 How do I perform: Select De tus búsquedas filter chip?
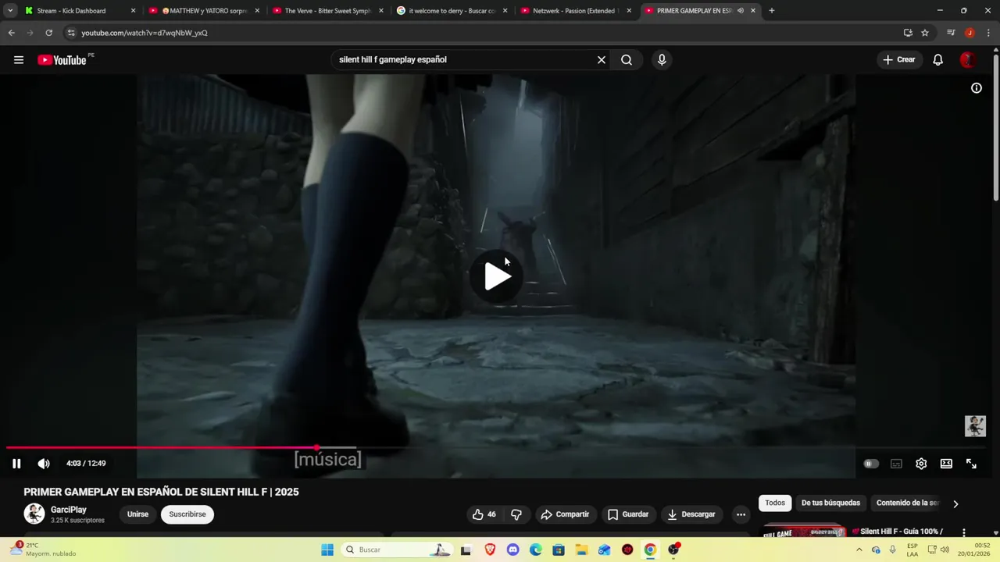(830, 503)
